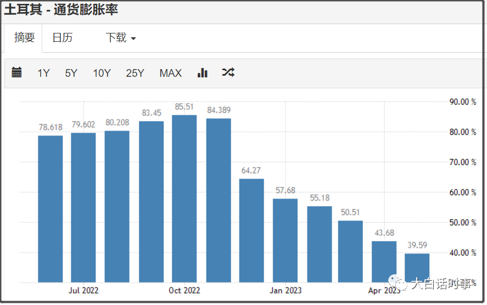
Task: Switch to the 日历 tab
Action: click(63, 38)
